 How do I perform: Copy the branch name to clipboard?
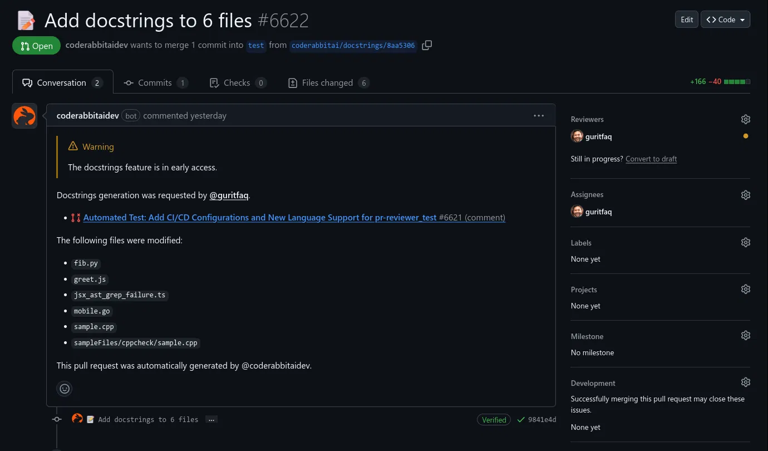click(427, 45)
